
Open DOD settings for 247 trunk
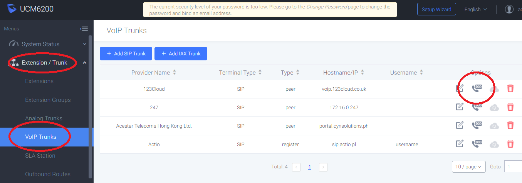click(x=477, y=106)
